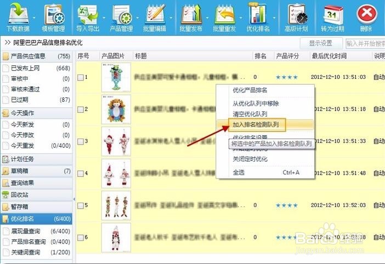Select 产品供应信息 (755) in sidebar
Viewport: 385px width, 264px height.
(x=36, y=56)
